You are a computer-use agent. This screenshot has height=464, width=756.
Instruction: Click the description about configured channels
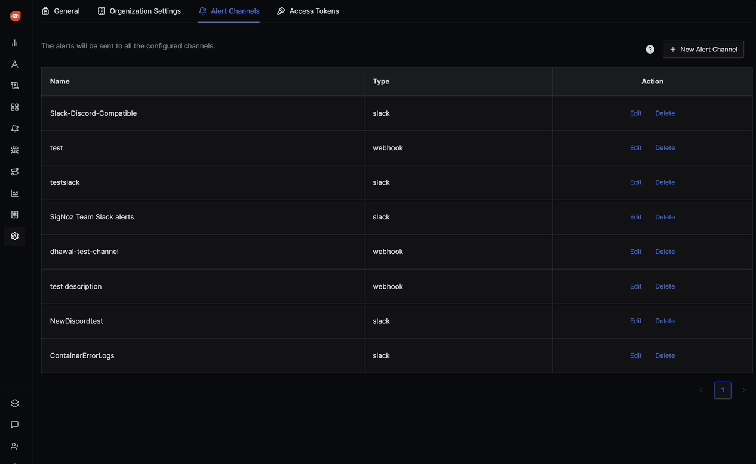[x=128, y=46]
